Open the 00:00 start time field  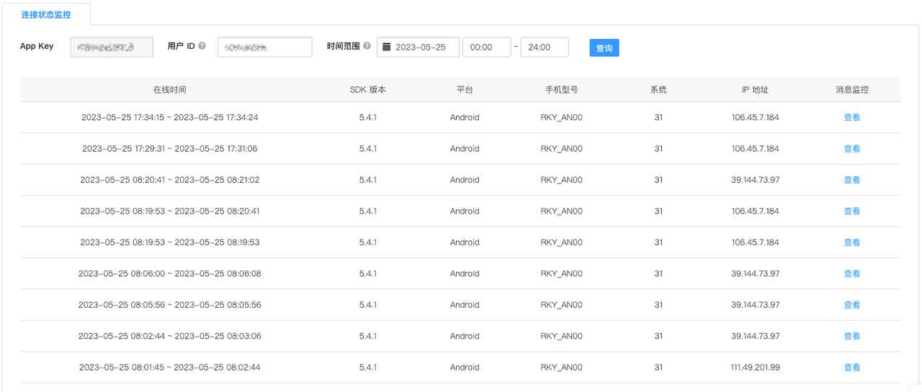point(486,47)
